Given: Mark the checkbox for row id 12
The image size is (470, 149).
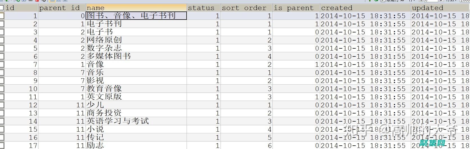Looking at the screenshot, I should coord(2,105).
